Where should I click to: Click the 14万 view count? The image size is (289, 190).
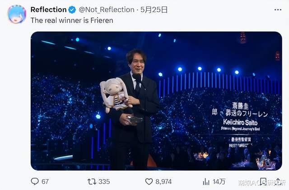[219, 181]
